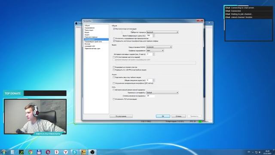Select 'Шумовой гейт' in settings sidebar
This screenshot has width=275, height=155.
(x=90, y=46)
